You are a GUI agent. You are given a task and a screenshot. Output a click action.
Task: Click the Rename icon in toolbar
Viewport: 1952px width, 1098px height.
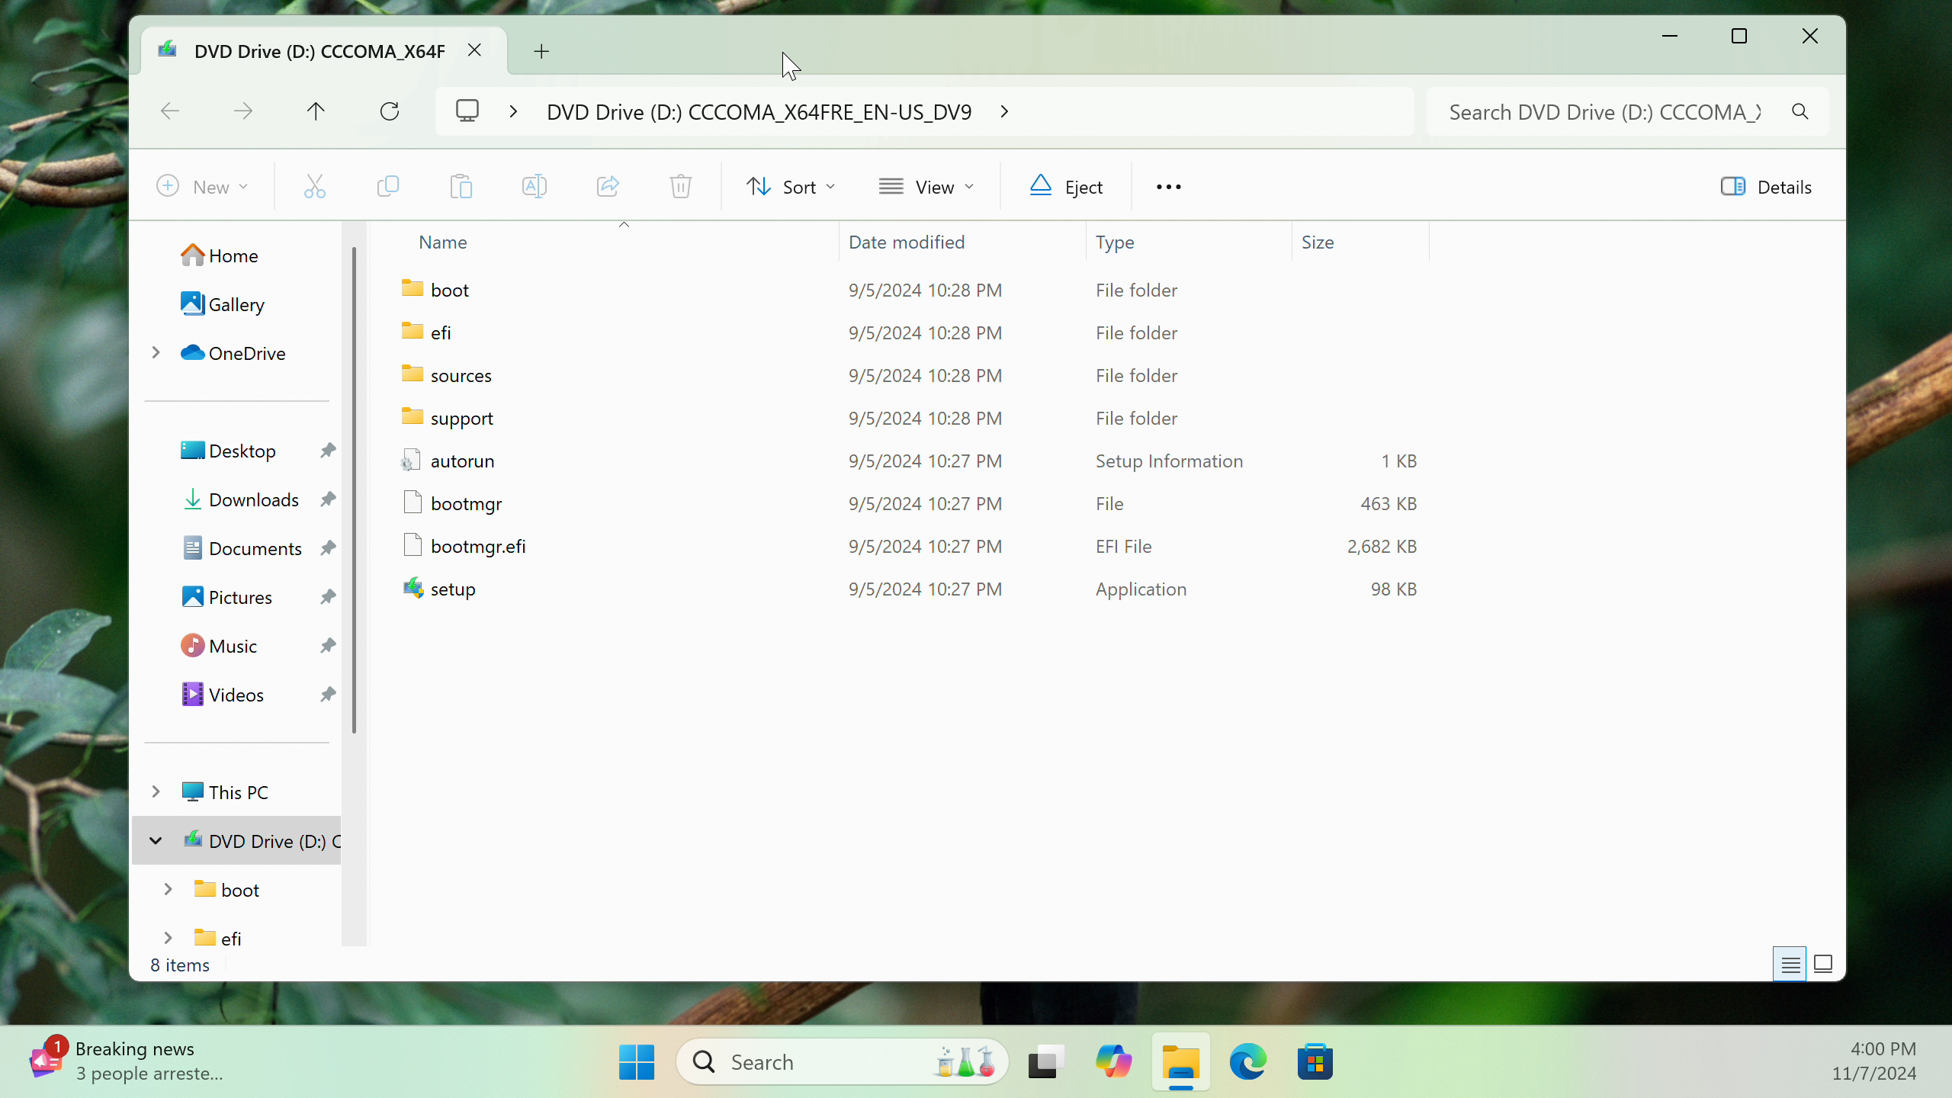[534, 187]
